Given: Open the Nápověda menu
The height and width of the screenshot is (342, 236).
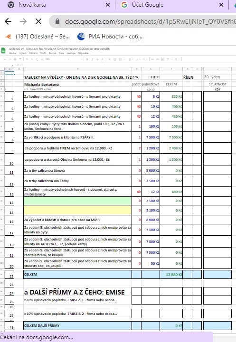Looking at the screenshot, I should coord(83,53).
